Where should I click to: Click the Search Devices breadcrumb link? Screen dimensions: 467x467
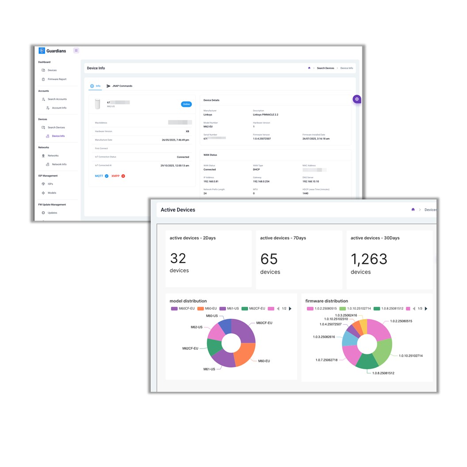coord(325,68)
